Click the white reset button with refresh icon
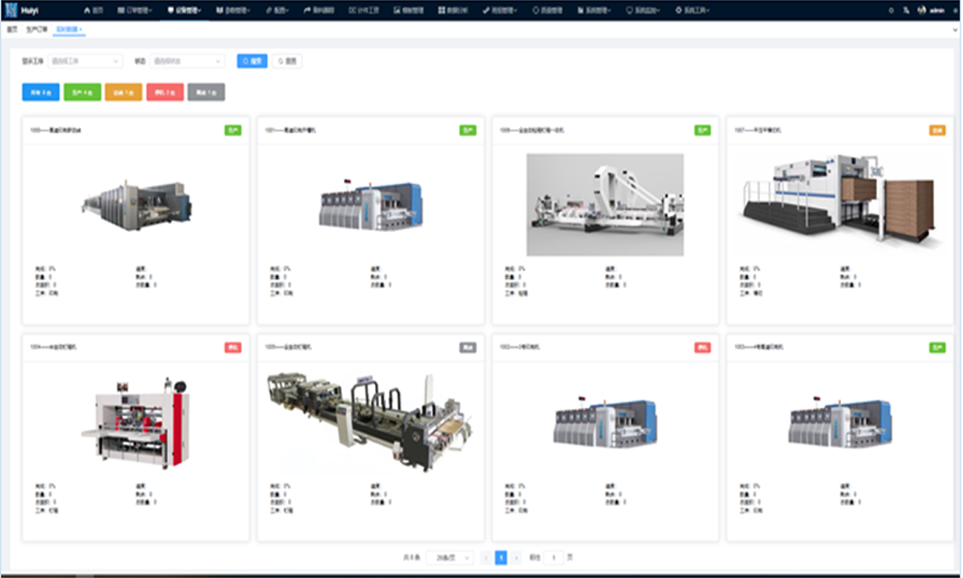The height and width of the screenshot is (578, 963). click(287, 61)
